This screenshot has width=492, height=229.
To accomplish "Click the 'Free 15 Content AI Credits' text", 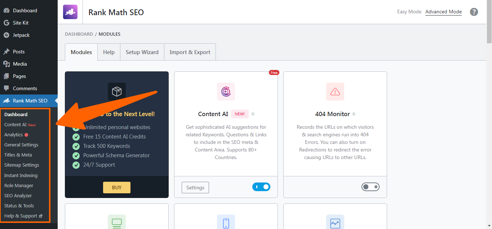I will click(115, 137).
